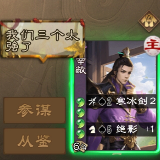Select the 绝影 horse equipment row
Screen dimensions: 160x160
pyautogui.click(x=121, y=129)
